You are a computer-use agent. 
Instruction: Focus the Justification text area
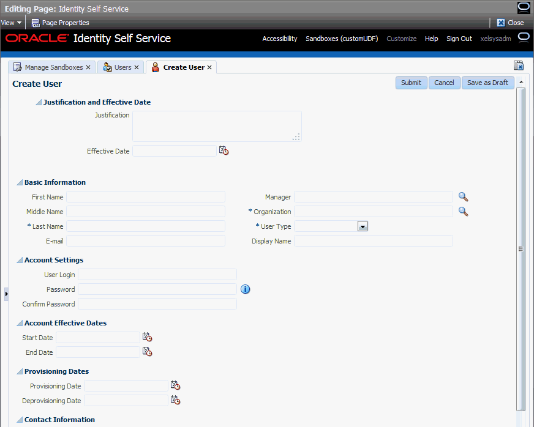click(x=217, y=126)
